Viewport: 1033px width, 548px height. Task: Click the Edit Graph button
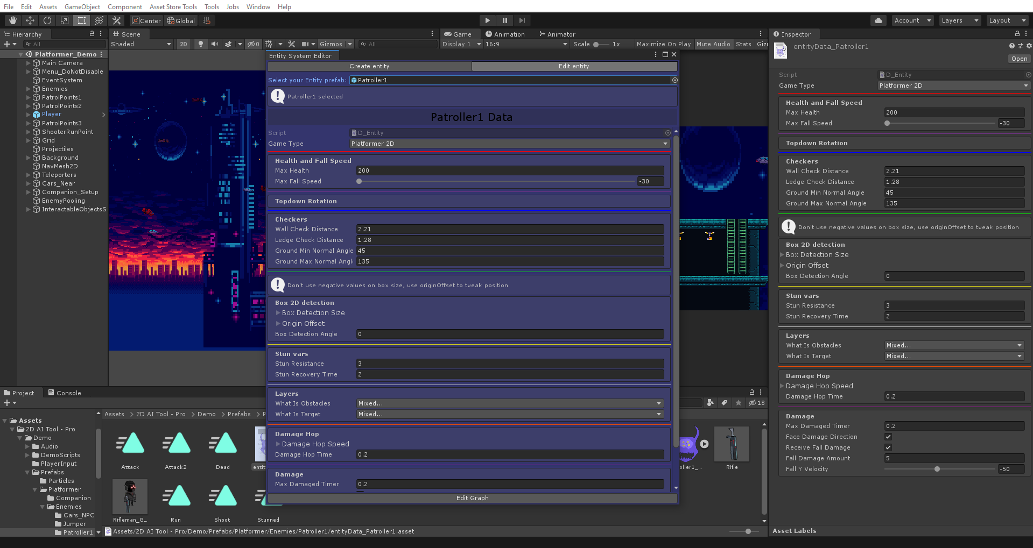coord(472,498)
